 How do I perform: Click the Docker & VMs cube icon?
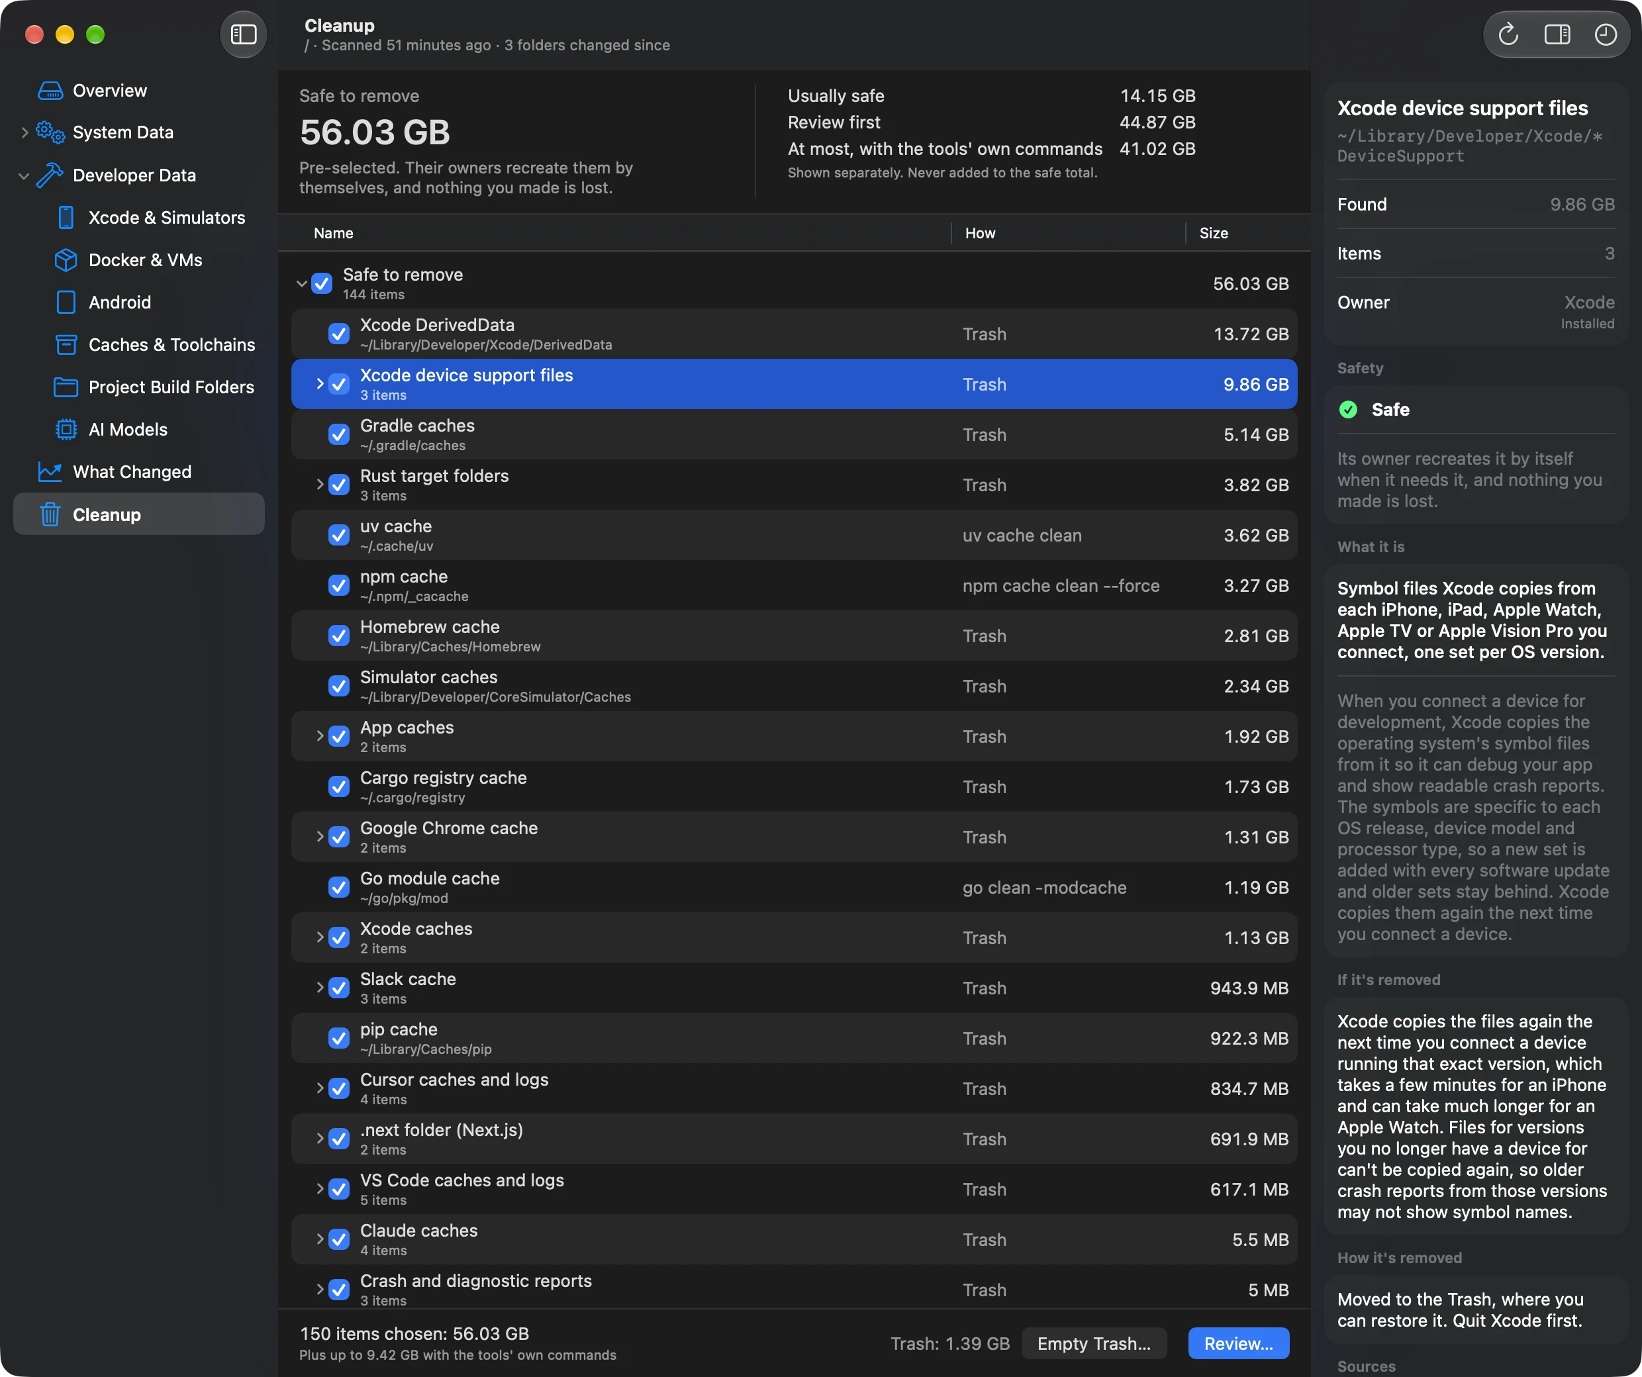point(66,260)
